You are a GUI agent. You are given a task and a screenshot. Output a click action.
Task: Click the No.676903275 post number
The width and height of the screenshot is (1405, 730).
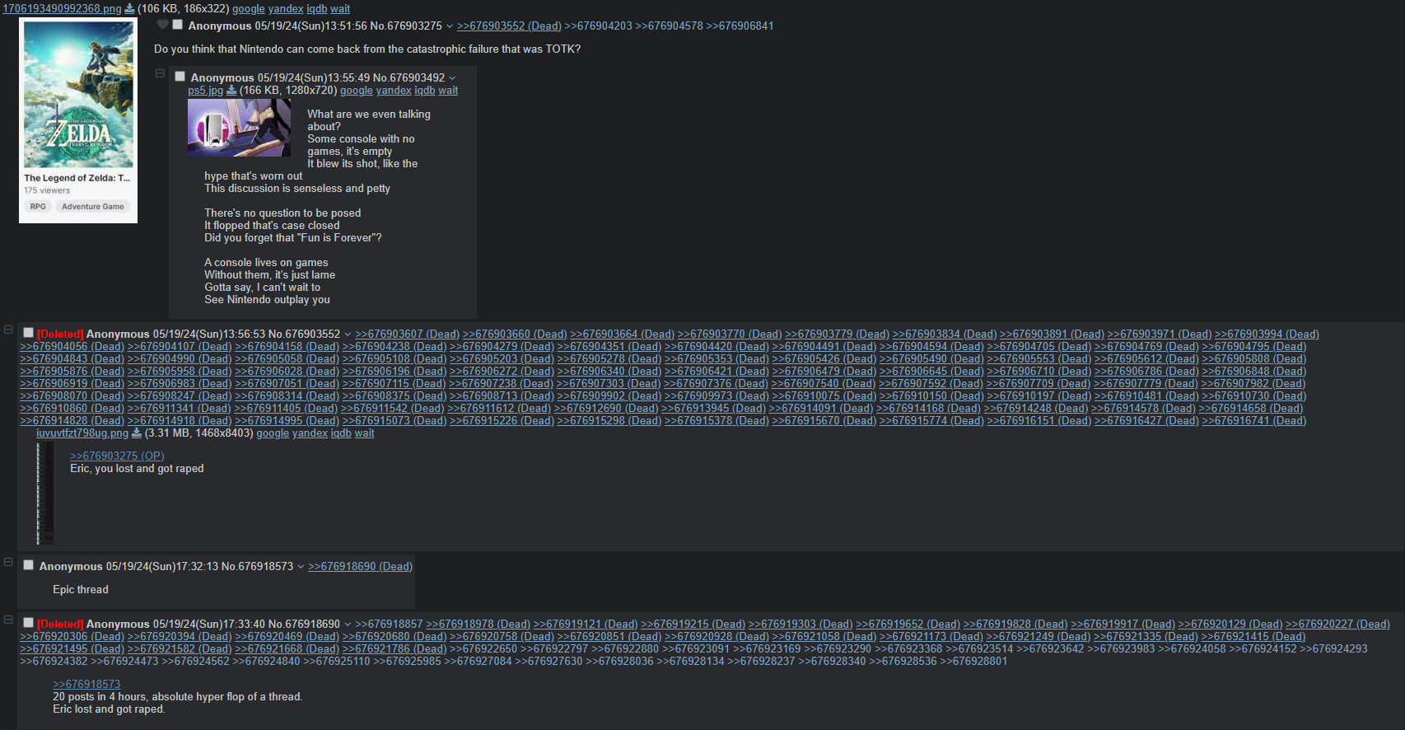(x=406, y=26)
